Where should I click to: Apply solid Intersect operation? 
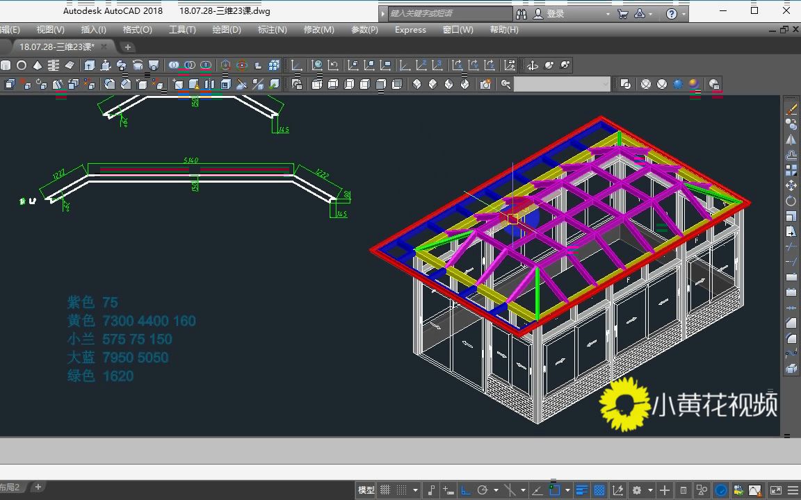[205, 65]
